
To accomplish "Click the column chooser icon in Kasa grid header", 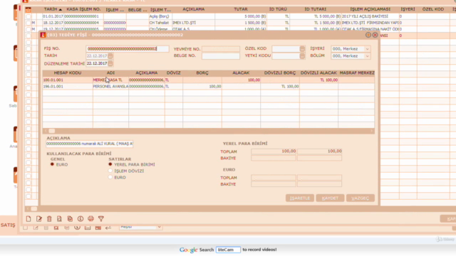I will coord(28,9).
